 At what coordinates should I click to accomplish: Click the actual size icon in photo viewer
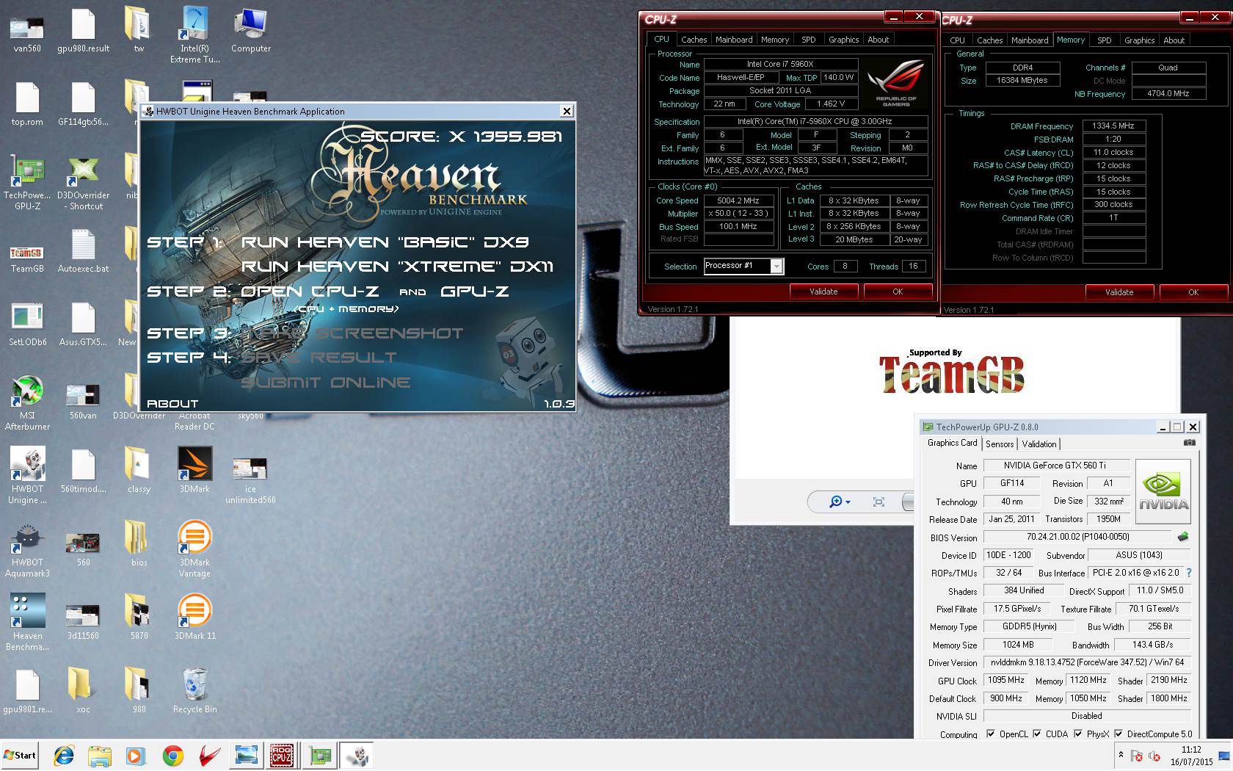point(879,502)
